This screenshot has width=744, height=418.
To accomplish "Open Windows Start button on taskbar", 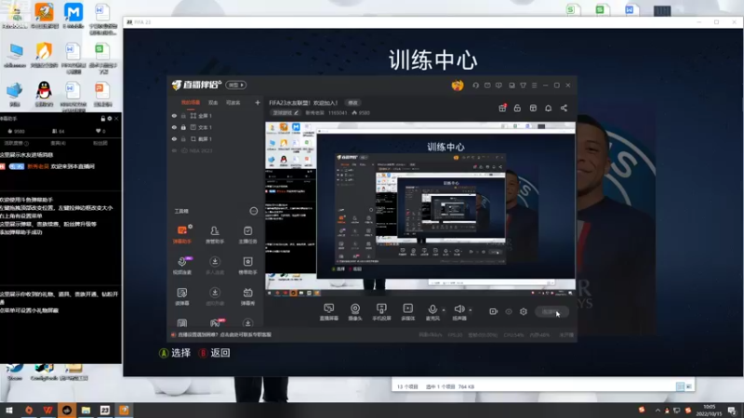I will pyautogui.click(x=9, y=410).
